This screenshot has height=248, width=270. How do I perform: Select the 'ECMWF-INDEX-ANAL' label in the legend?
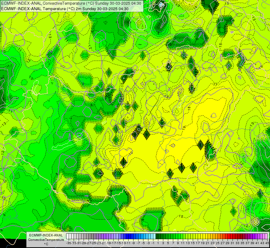46,235
